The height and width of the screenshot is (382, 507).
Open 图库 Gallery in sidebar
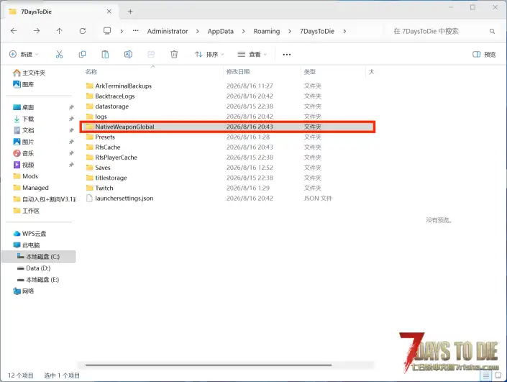pyautogui.click(x=23, y=85)
